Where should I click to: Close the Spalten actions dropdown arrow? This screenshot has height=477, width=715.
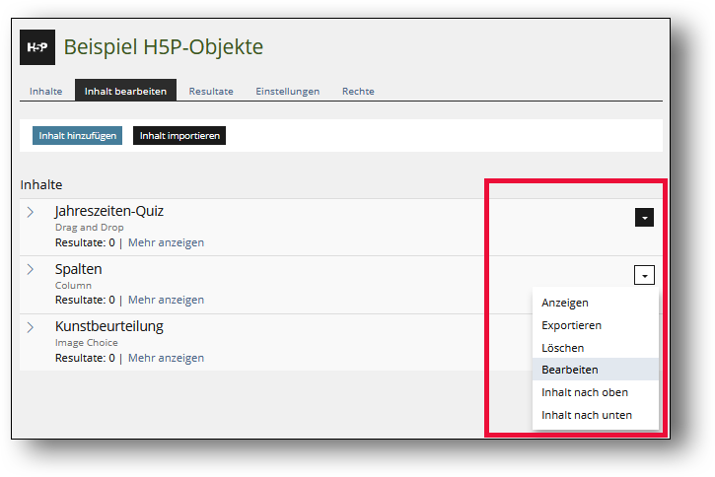click(x=644, y=276)
